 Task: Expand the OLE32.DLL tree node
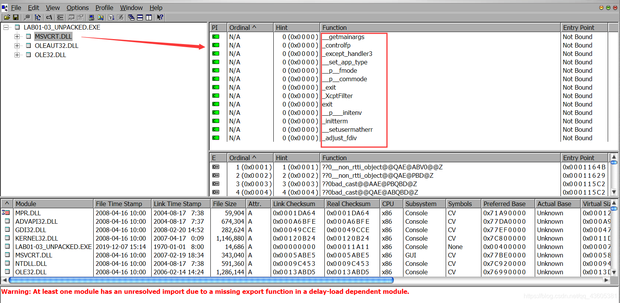[x=17, y=55]
